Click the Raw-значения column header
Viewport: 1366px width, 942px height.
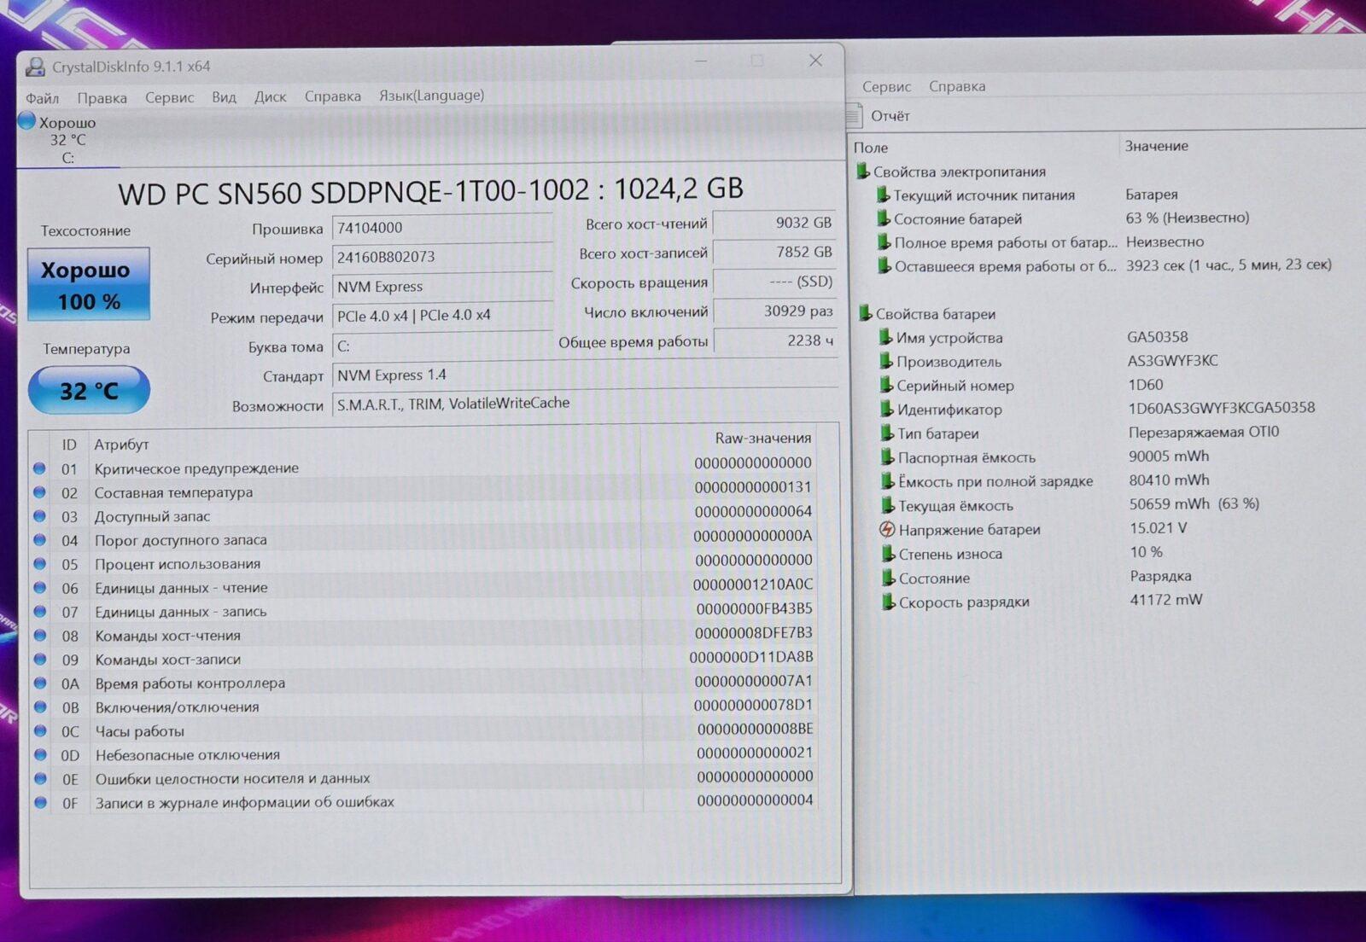762,438
